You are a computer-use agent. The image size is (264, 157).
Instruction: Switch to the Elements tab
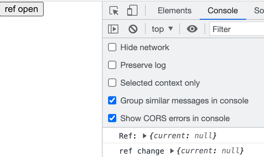tap(174, 11)
